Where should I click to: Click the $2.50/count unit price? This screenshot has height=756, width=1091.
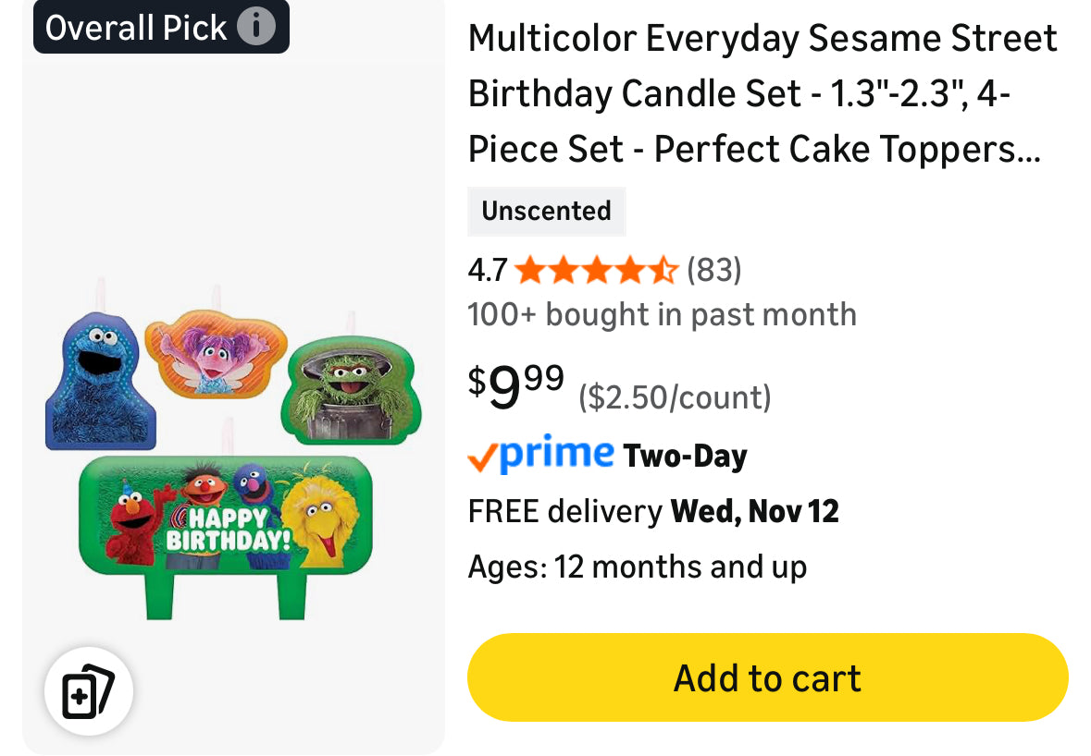(675, 397)
